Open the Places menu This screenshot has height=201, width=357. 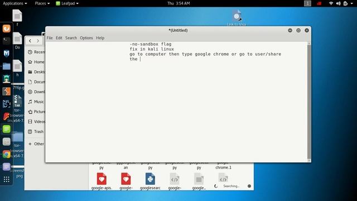point(42,3)
